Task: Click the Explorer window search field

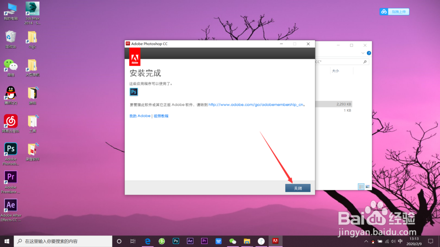Action: coord(341,62)
